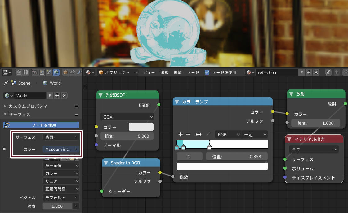Image resolution: width=348 pixels, height=213 pixels.
Task: Edit the World name field
Action: coord(30,96)
